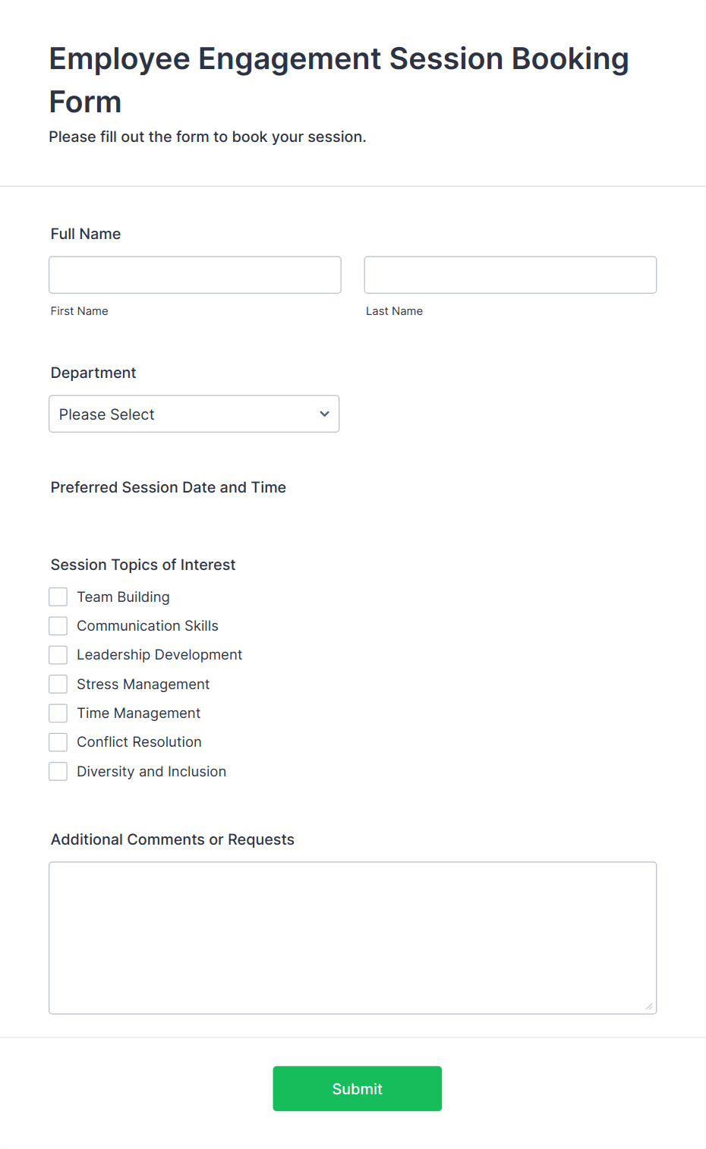This screenshot has height=1149, width=706.
Task: Click the Department dropdown chevron arrow
Action: (x=324, y=414)
